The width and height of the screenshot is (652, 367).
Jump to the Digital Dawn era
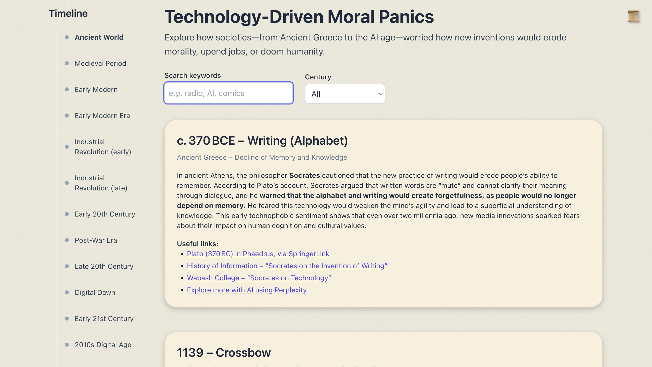click(x=95, y=292)
